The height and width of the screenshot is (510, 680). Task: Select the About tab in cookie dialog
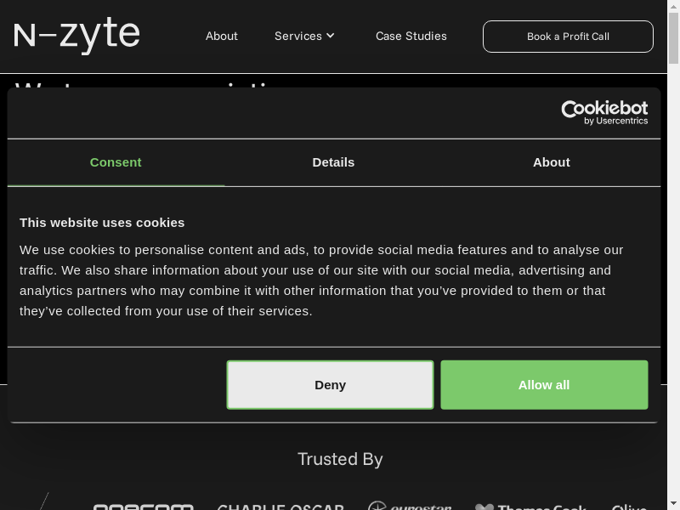tap(551, 162)
